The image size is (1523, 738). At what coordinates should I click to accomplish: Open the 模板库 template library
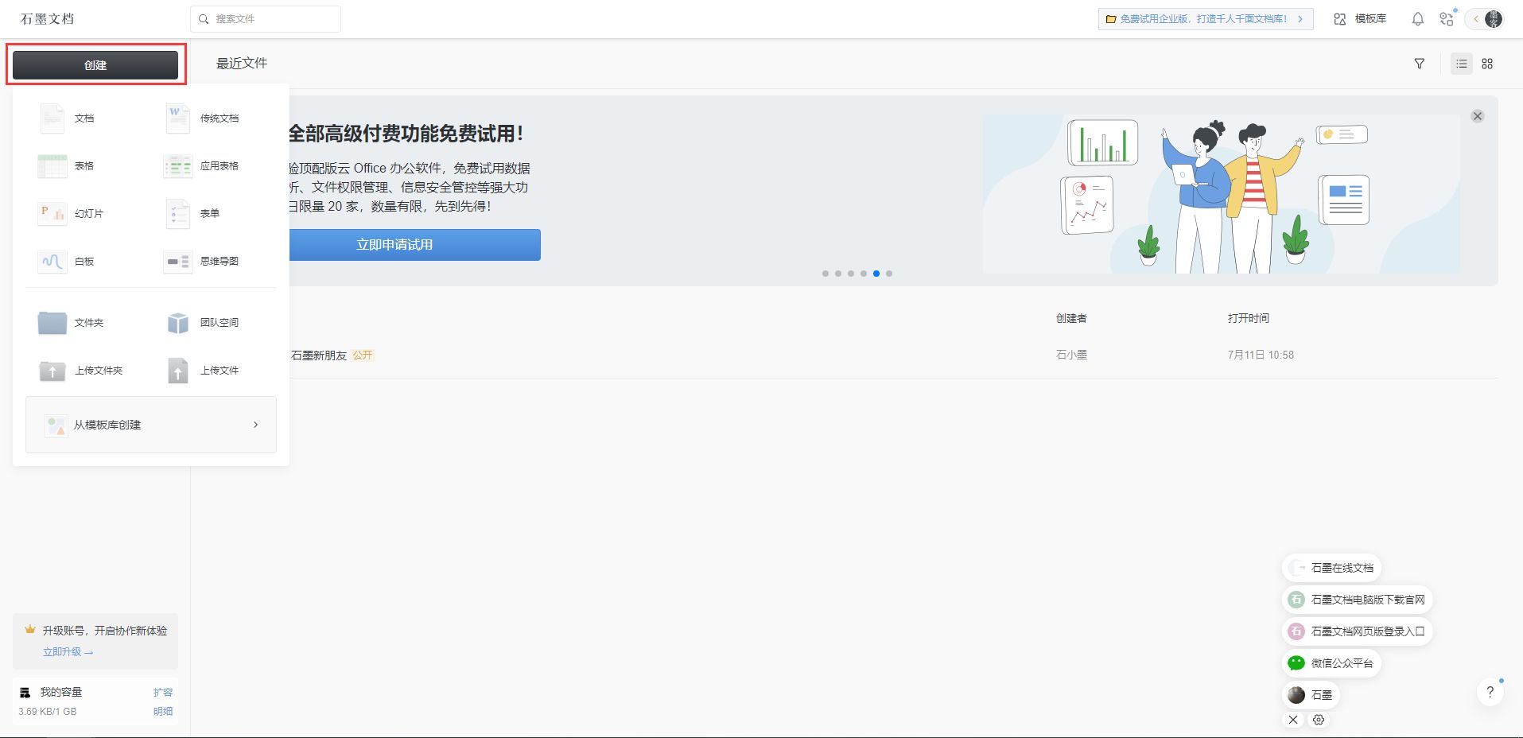click(1360, 19)
